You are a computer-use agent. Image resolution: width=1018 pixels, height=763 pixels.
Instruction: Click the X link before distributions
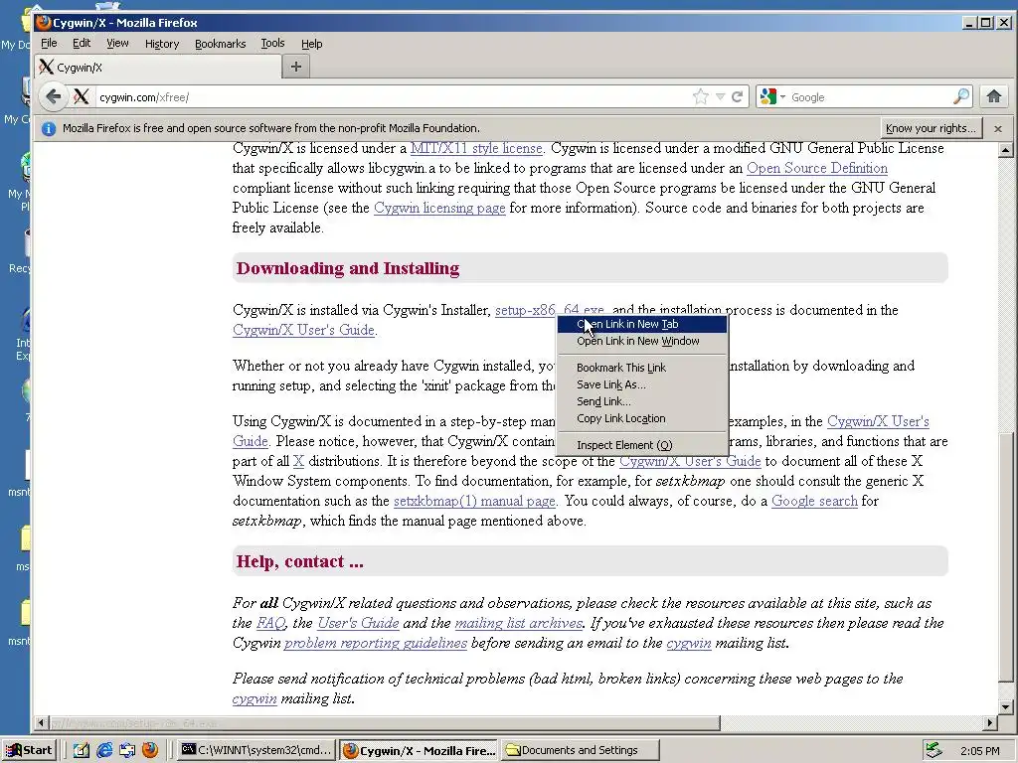(298, 461)
